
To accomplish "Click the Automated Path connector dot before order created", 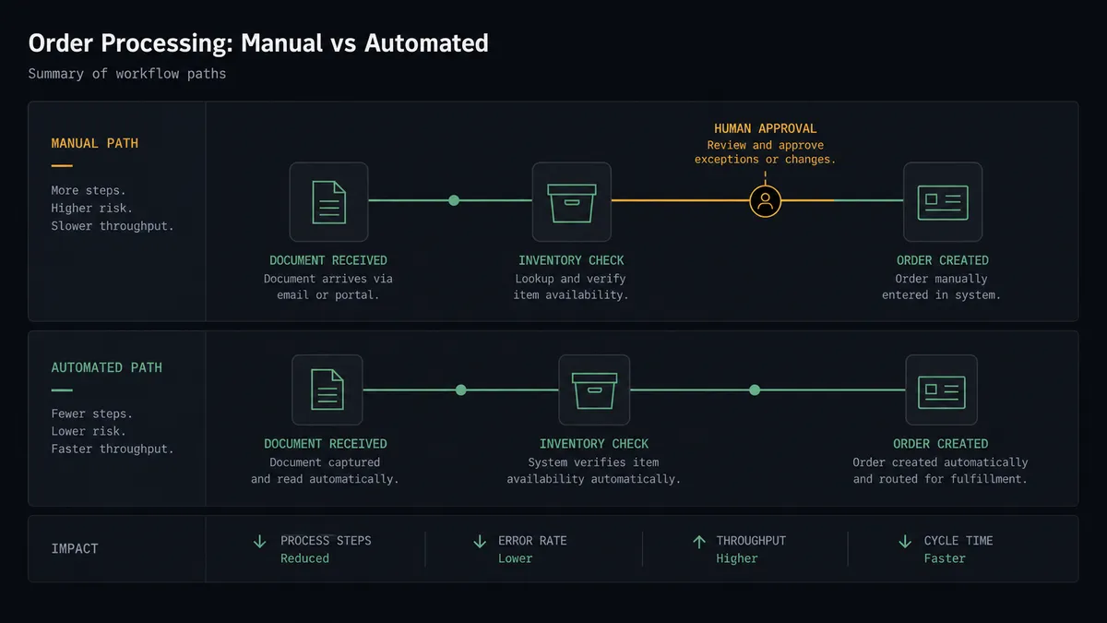I will click(755, 389).
